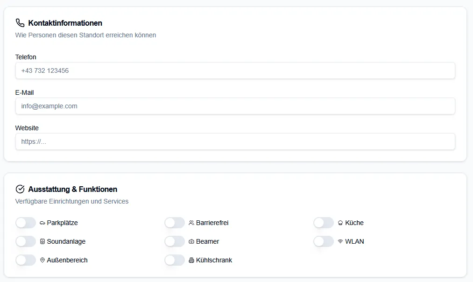This screenshot has height=282, width=473.
Task: Toggle the Außenbereich switch
Action: pyautogui.click(x=26, y=260)
